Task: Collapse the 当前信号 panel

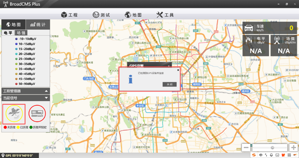Action: click(x=26, y=98)
